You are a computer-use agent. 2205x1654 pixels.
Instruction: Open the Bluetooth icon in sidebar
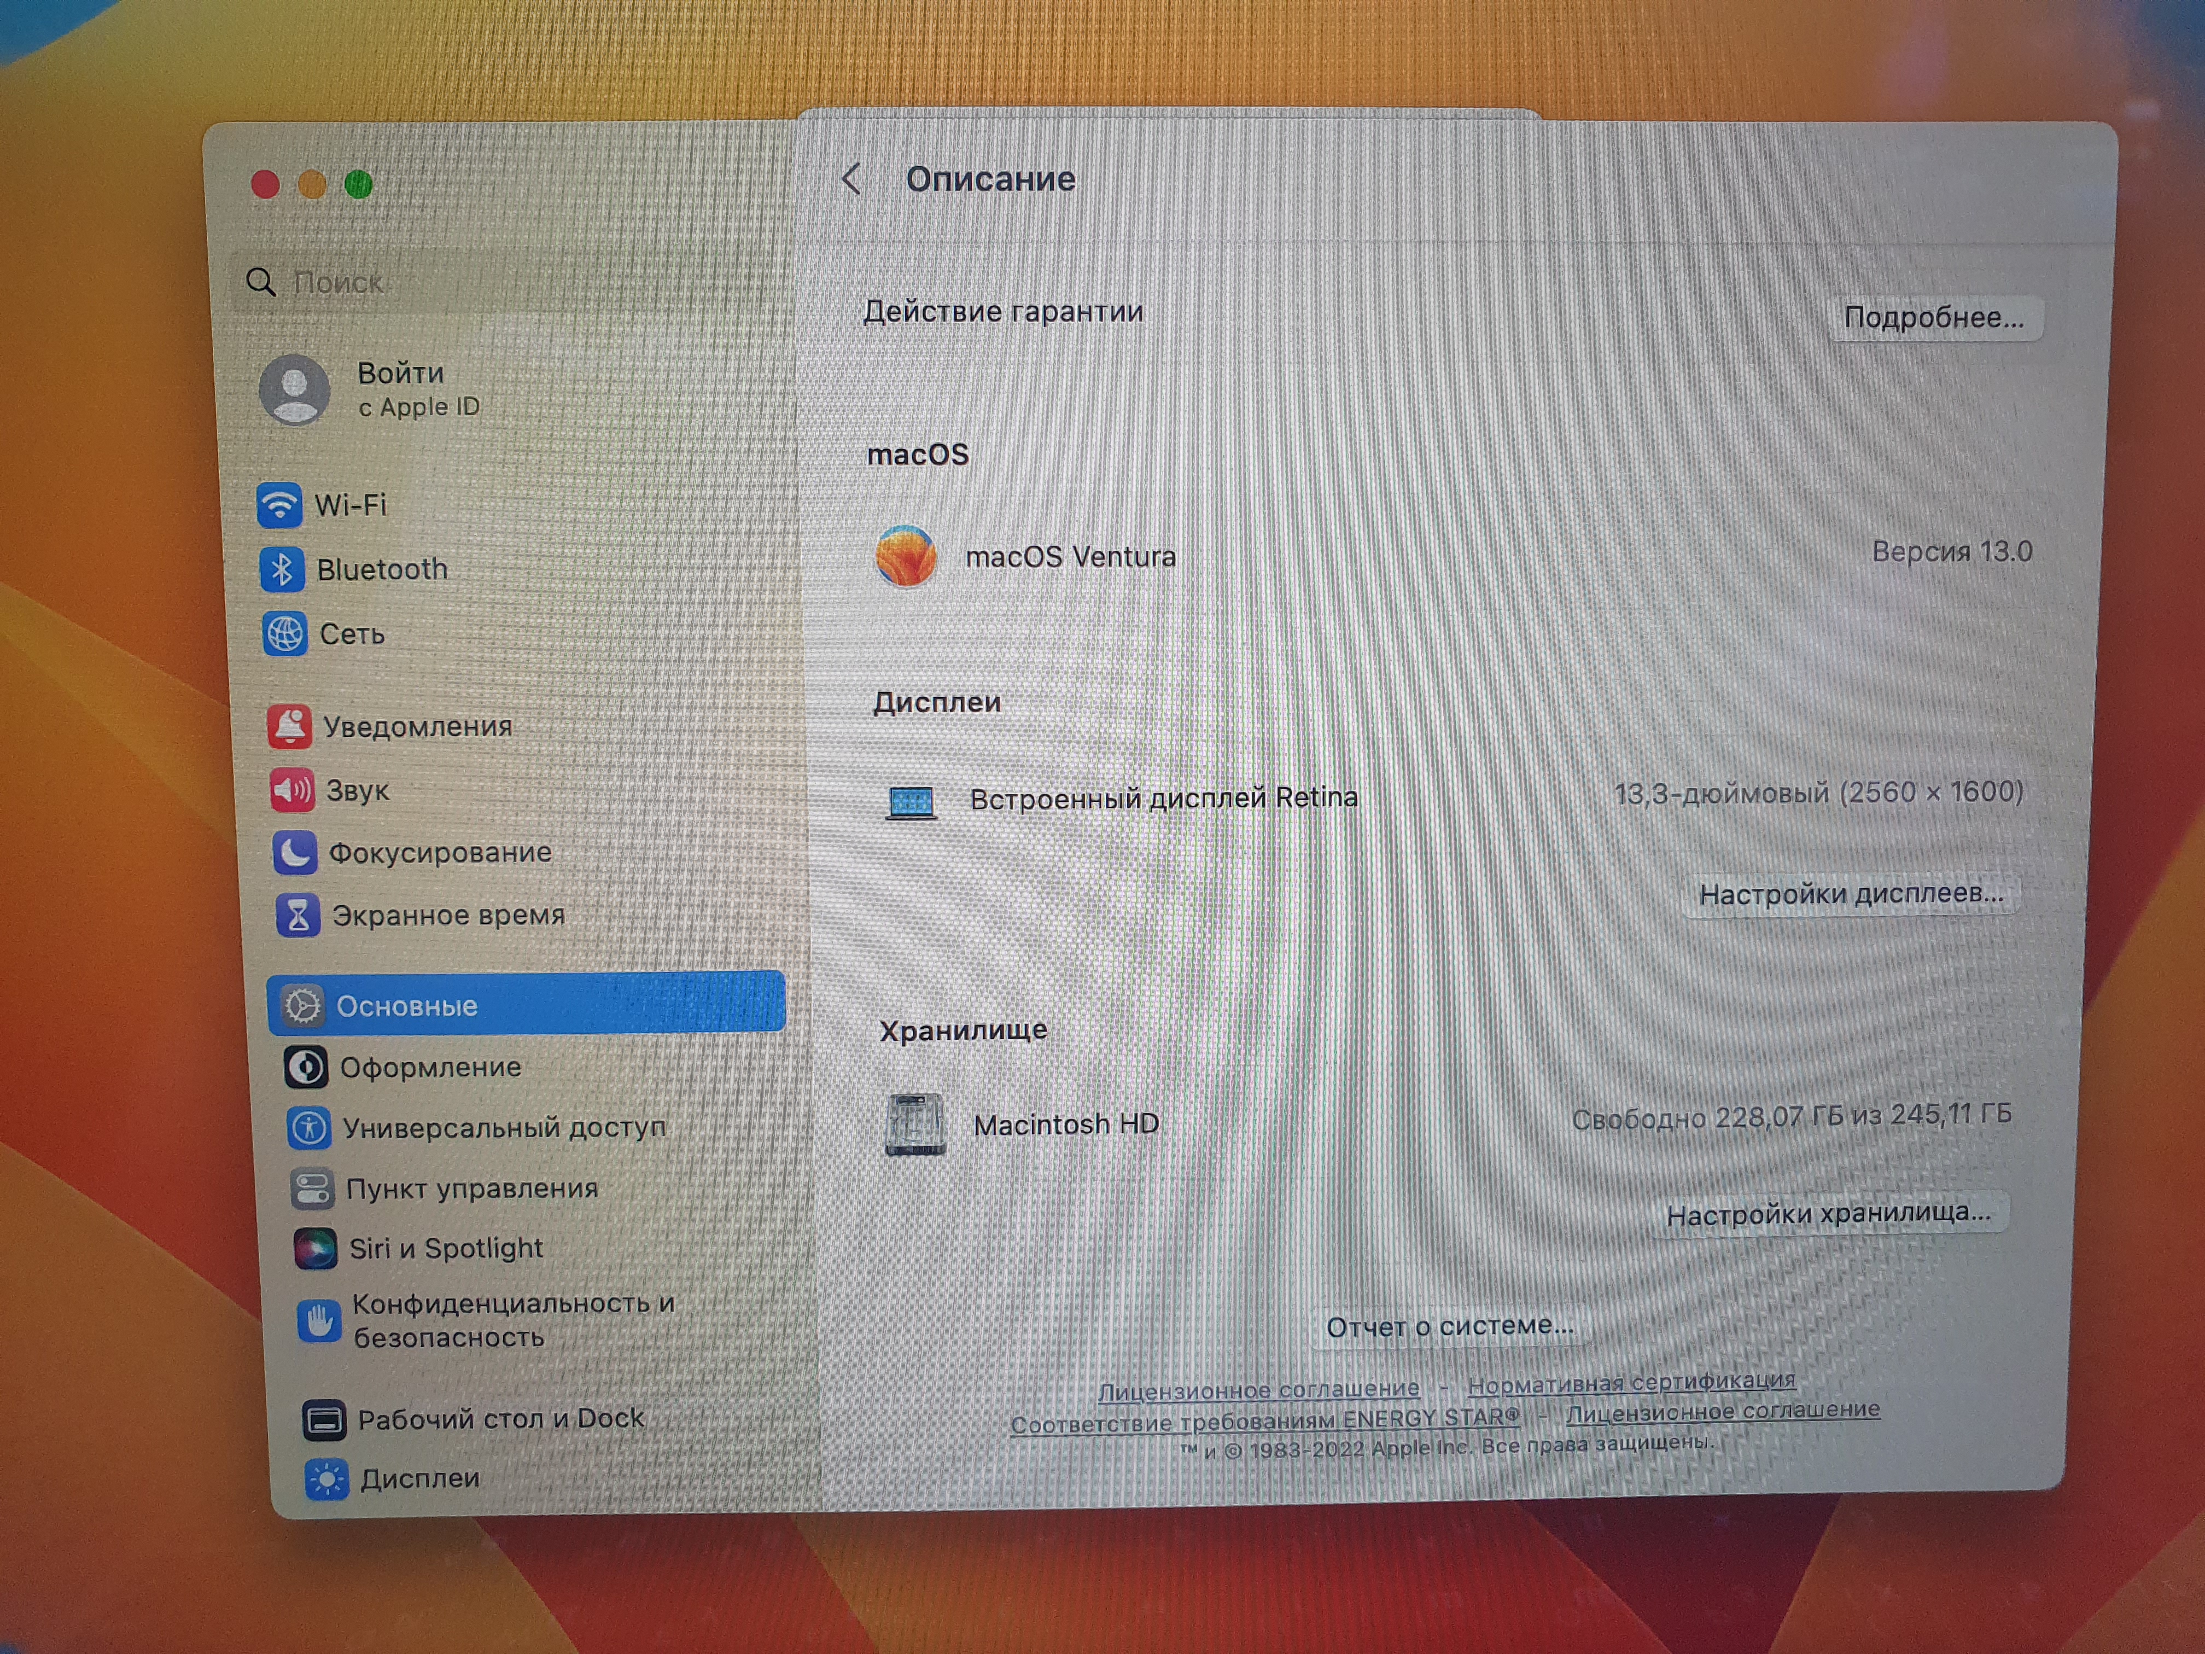point(282,569)
